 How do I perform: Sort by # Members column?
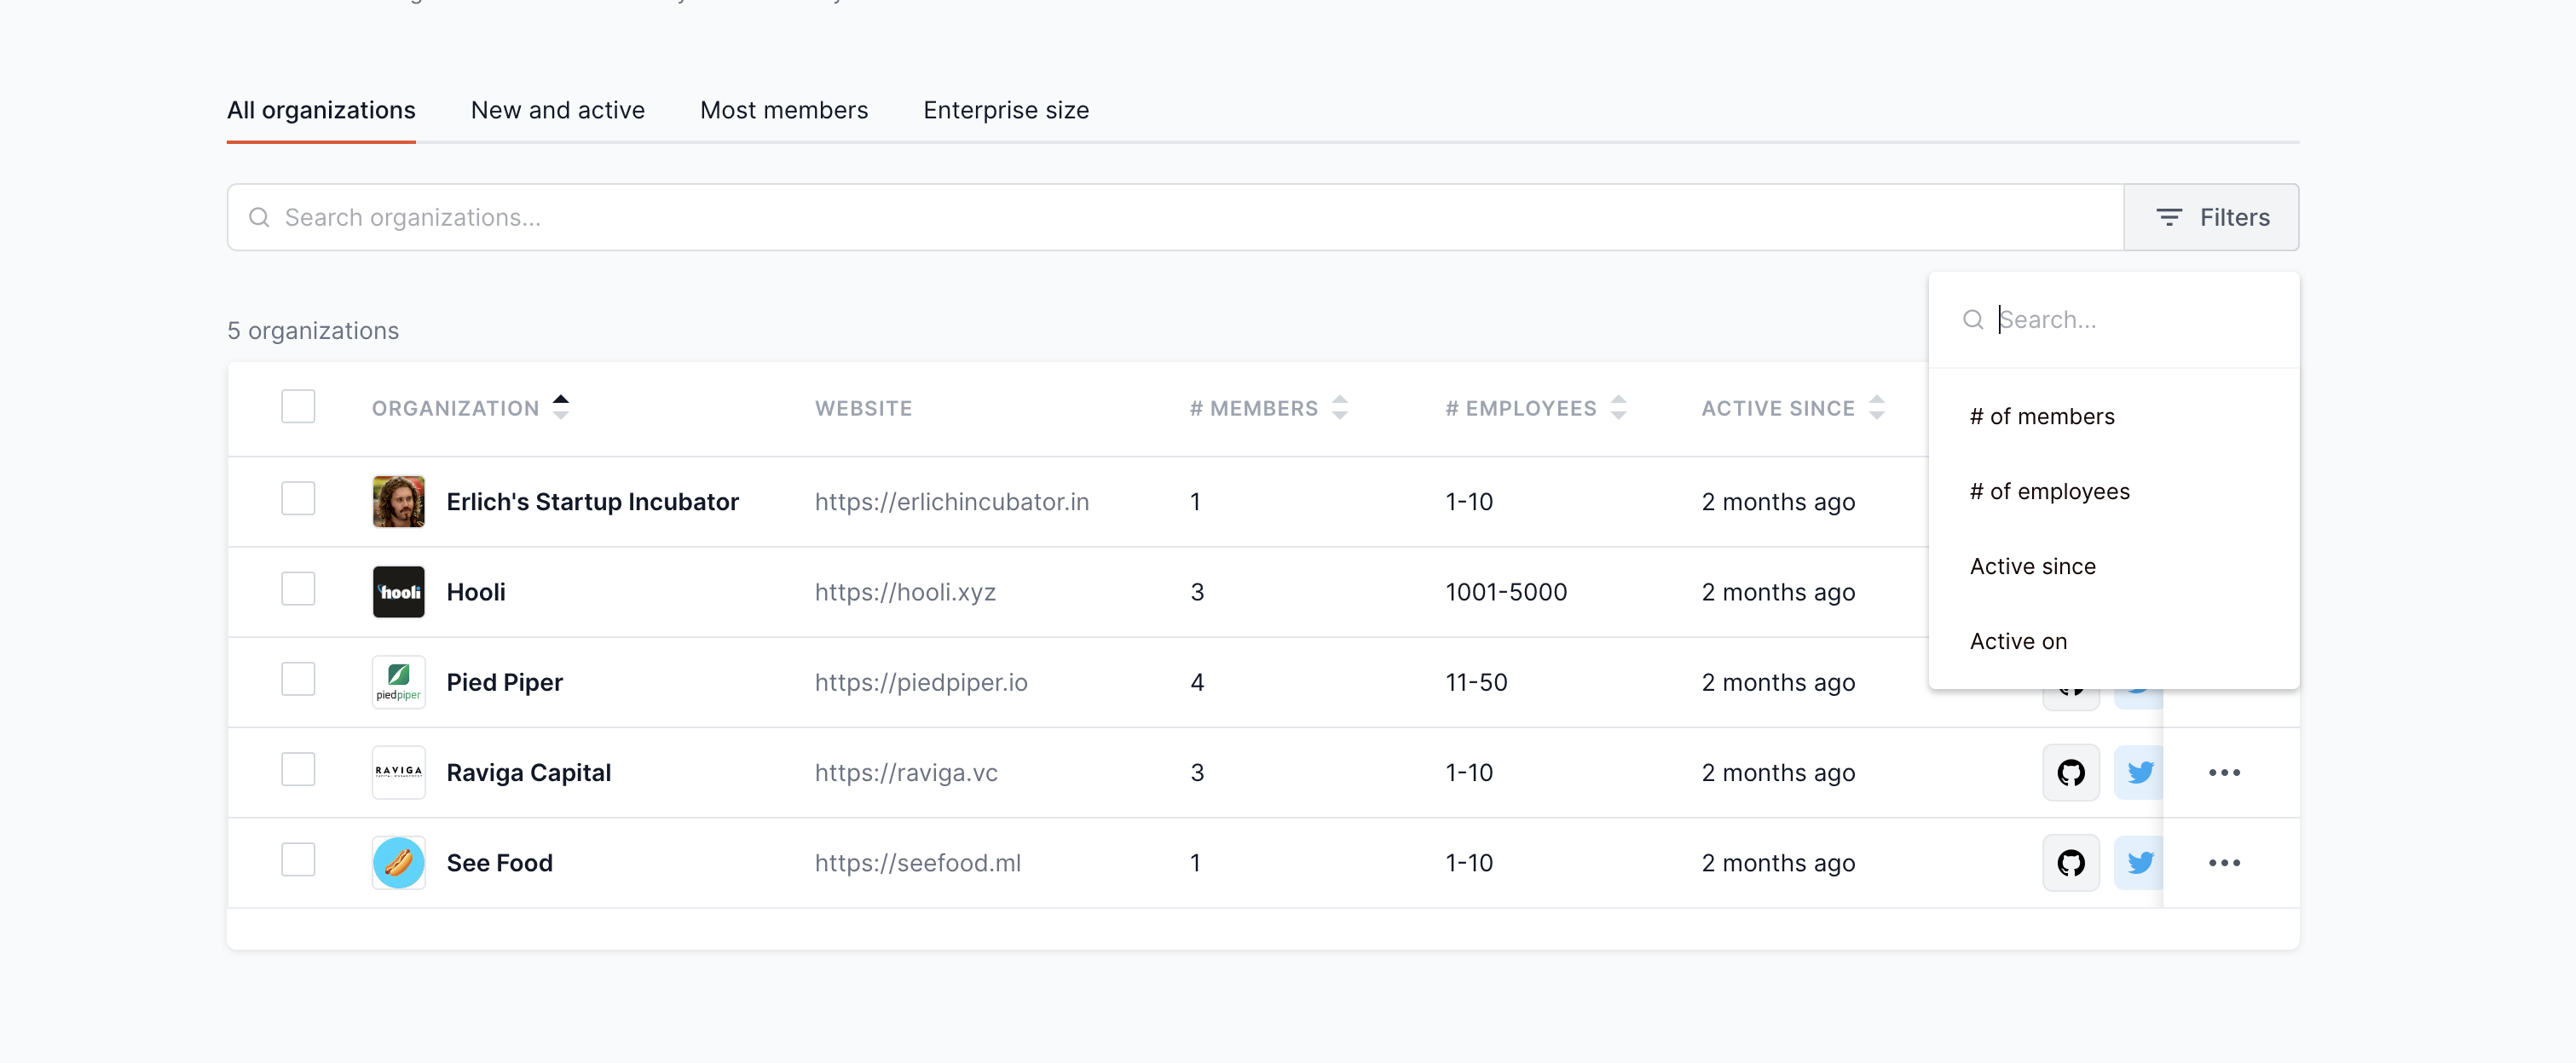(1340, 408)
